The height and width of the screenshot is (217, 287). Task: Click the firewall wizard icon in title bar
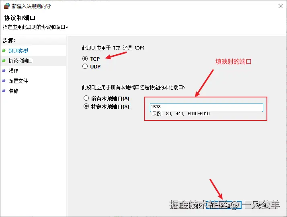coord(7,6)
